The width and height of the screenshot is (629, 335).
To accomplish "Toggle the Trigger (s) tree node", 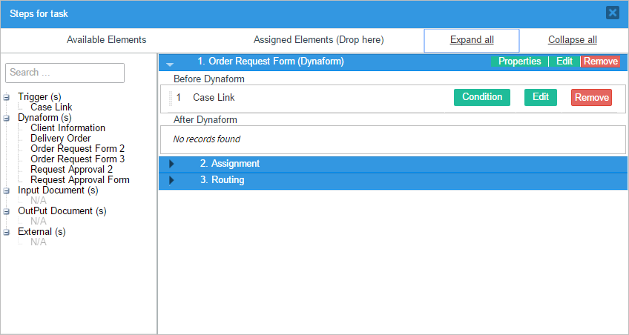I will (7, 97).
